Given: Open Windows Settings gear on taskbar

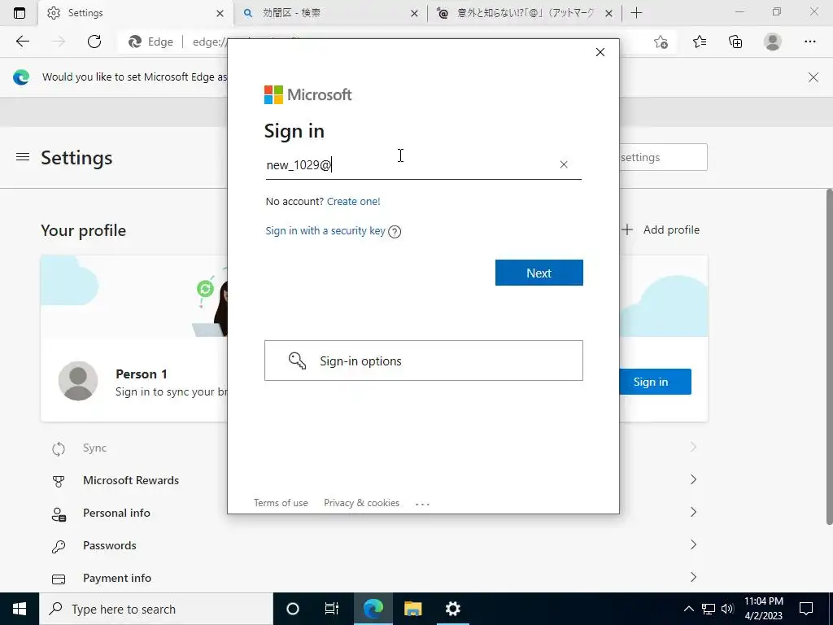Looking at the screenshot, I should pos(452,609).
